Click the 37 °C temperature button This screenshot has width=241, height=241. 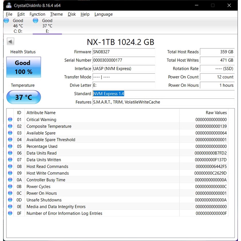click(x=23, y=97)
